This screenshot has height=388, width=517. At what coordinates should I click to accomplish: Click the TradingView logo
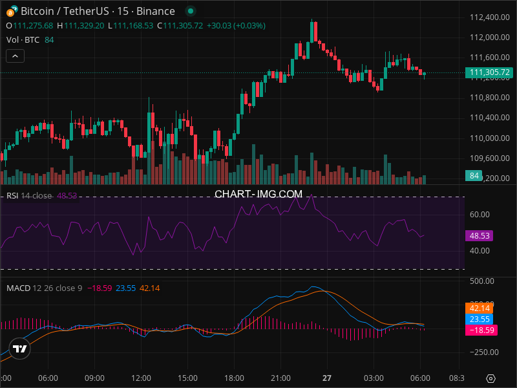pos(20,349)
